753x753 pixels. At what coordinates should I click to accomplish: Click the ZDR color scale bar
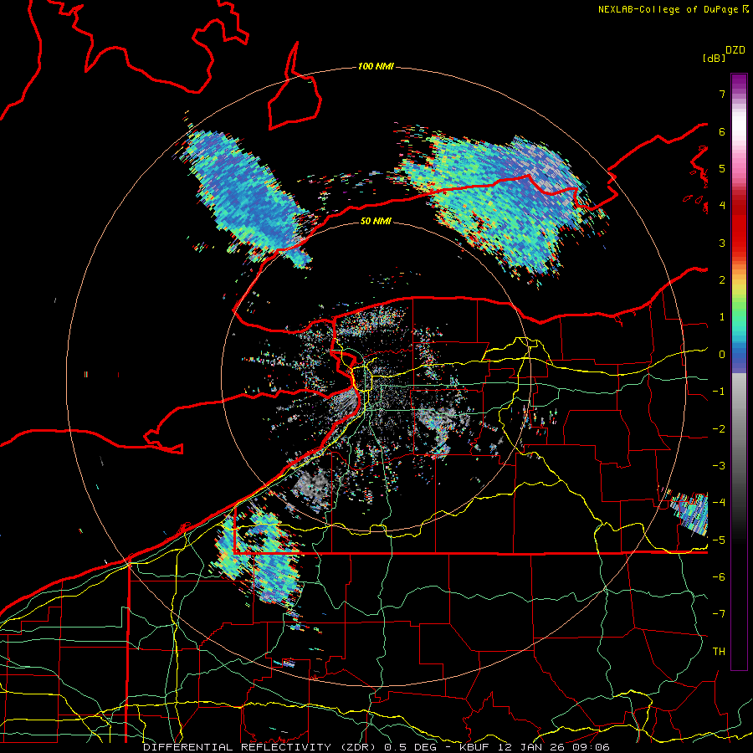point(739,371)
